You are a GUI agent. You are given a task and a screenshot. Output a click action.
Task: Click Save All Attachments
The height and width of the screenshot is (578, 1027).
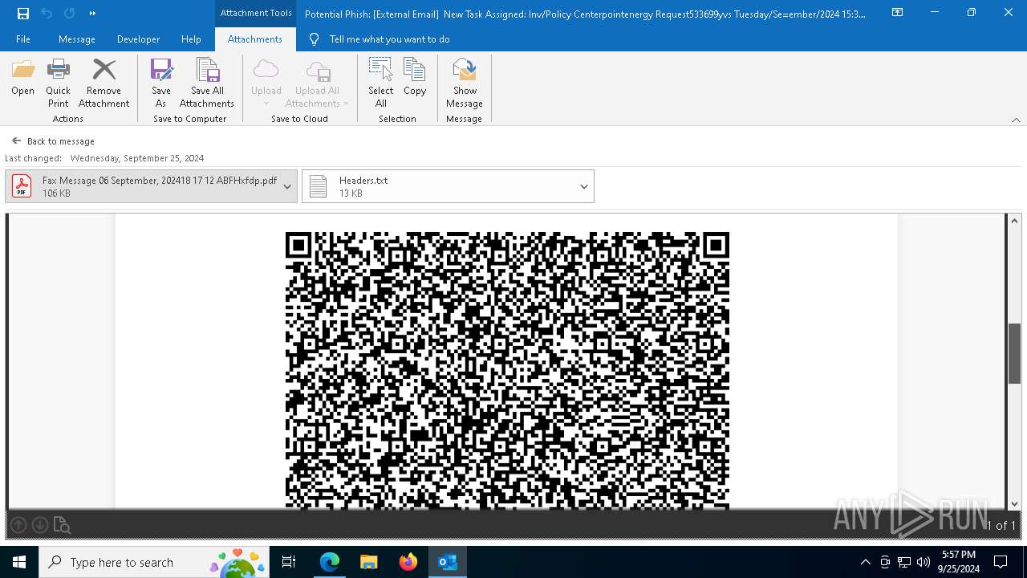point(207,83)
